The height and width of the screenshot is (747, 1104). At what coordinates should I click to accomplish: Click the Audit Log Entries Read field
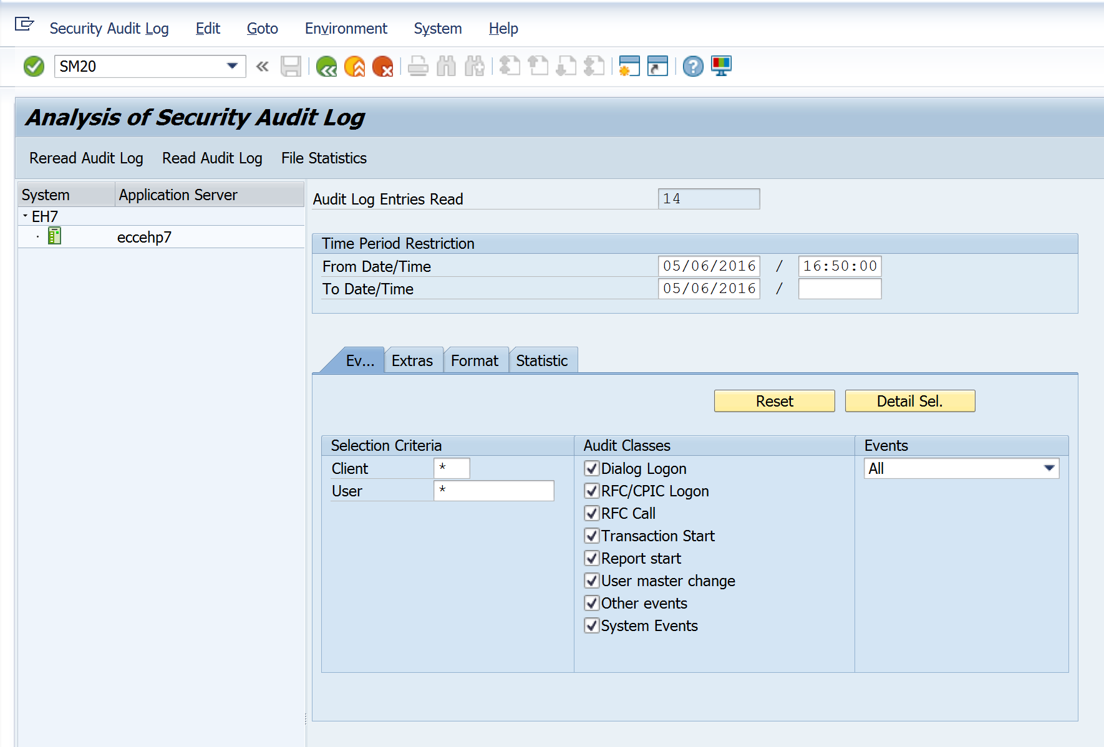709,199
